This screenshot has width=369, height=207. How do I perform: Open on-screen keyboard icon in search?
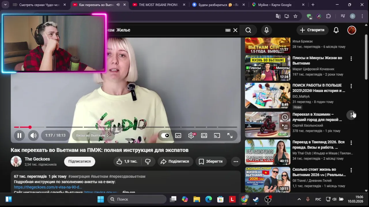pos(228,30)
